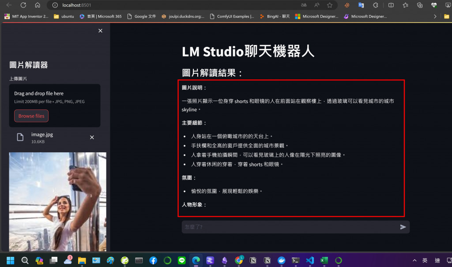Remove the uploaded image.jpg file
Viewport: 452px width, 267px height.
(92, 137)
